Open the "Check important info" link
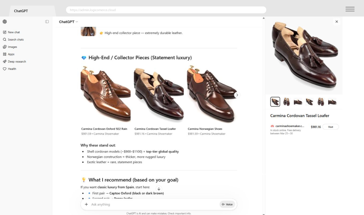The height and width of the screenshot is (215, 364). click(179, 213)
